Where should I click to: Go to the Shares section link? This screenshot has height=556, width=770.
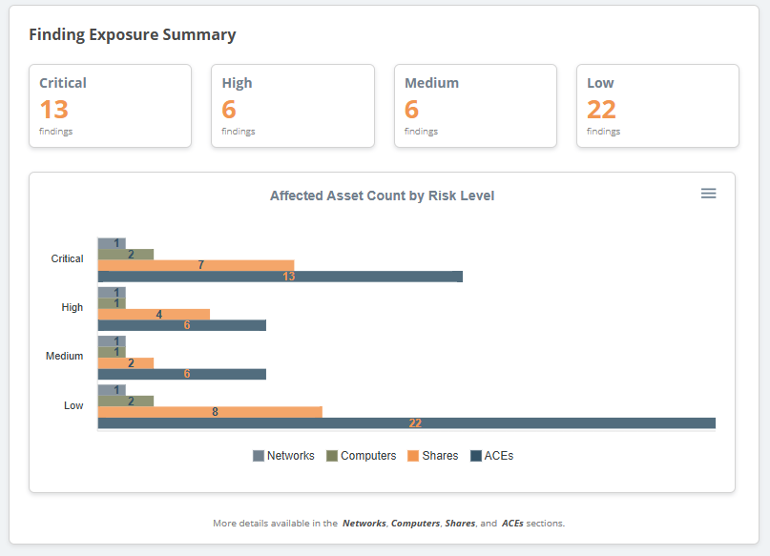coord(460,524)
